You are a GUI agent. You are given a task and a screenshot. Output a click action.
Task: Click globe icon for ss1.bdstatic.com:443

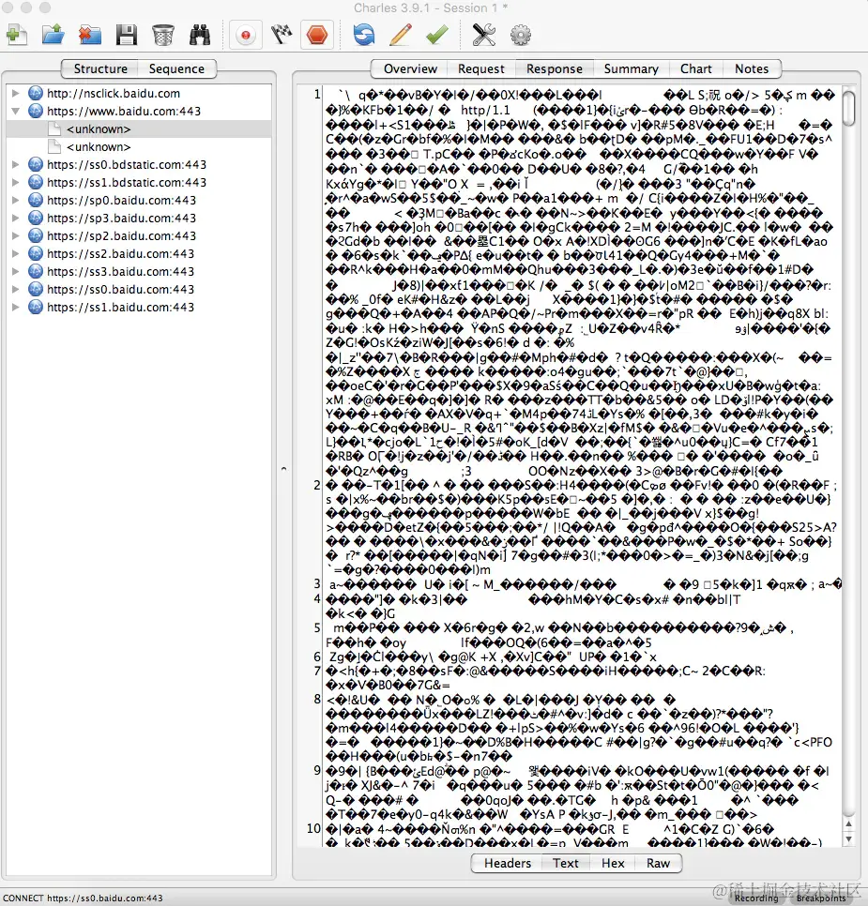pyautogui.click(x=36, y=183)
